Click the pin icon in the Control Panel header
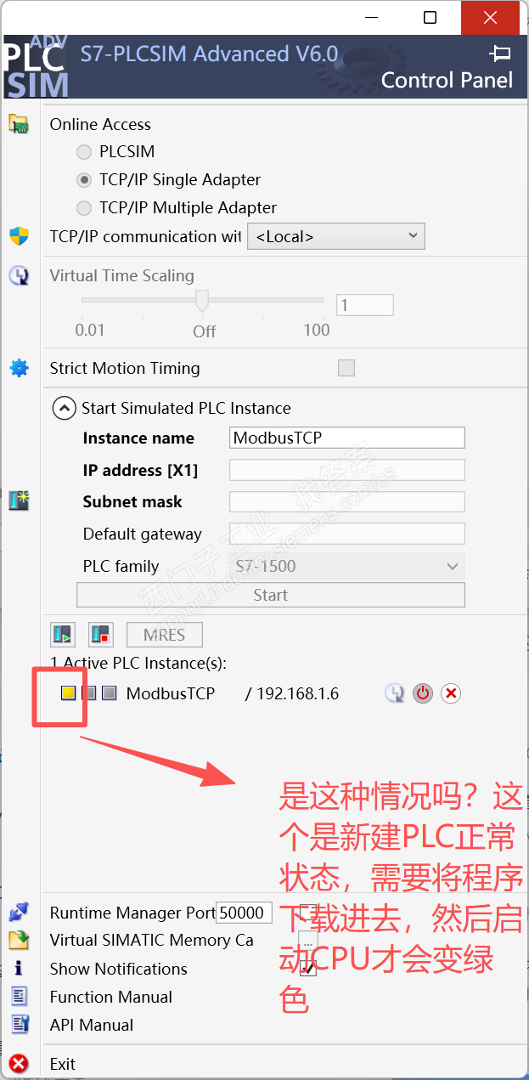This screenshot has width=529, height=1080. point(500,54)
